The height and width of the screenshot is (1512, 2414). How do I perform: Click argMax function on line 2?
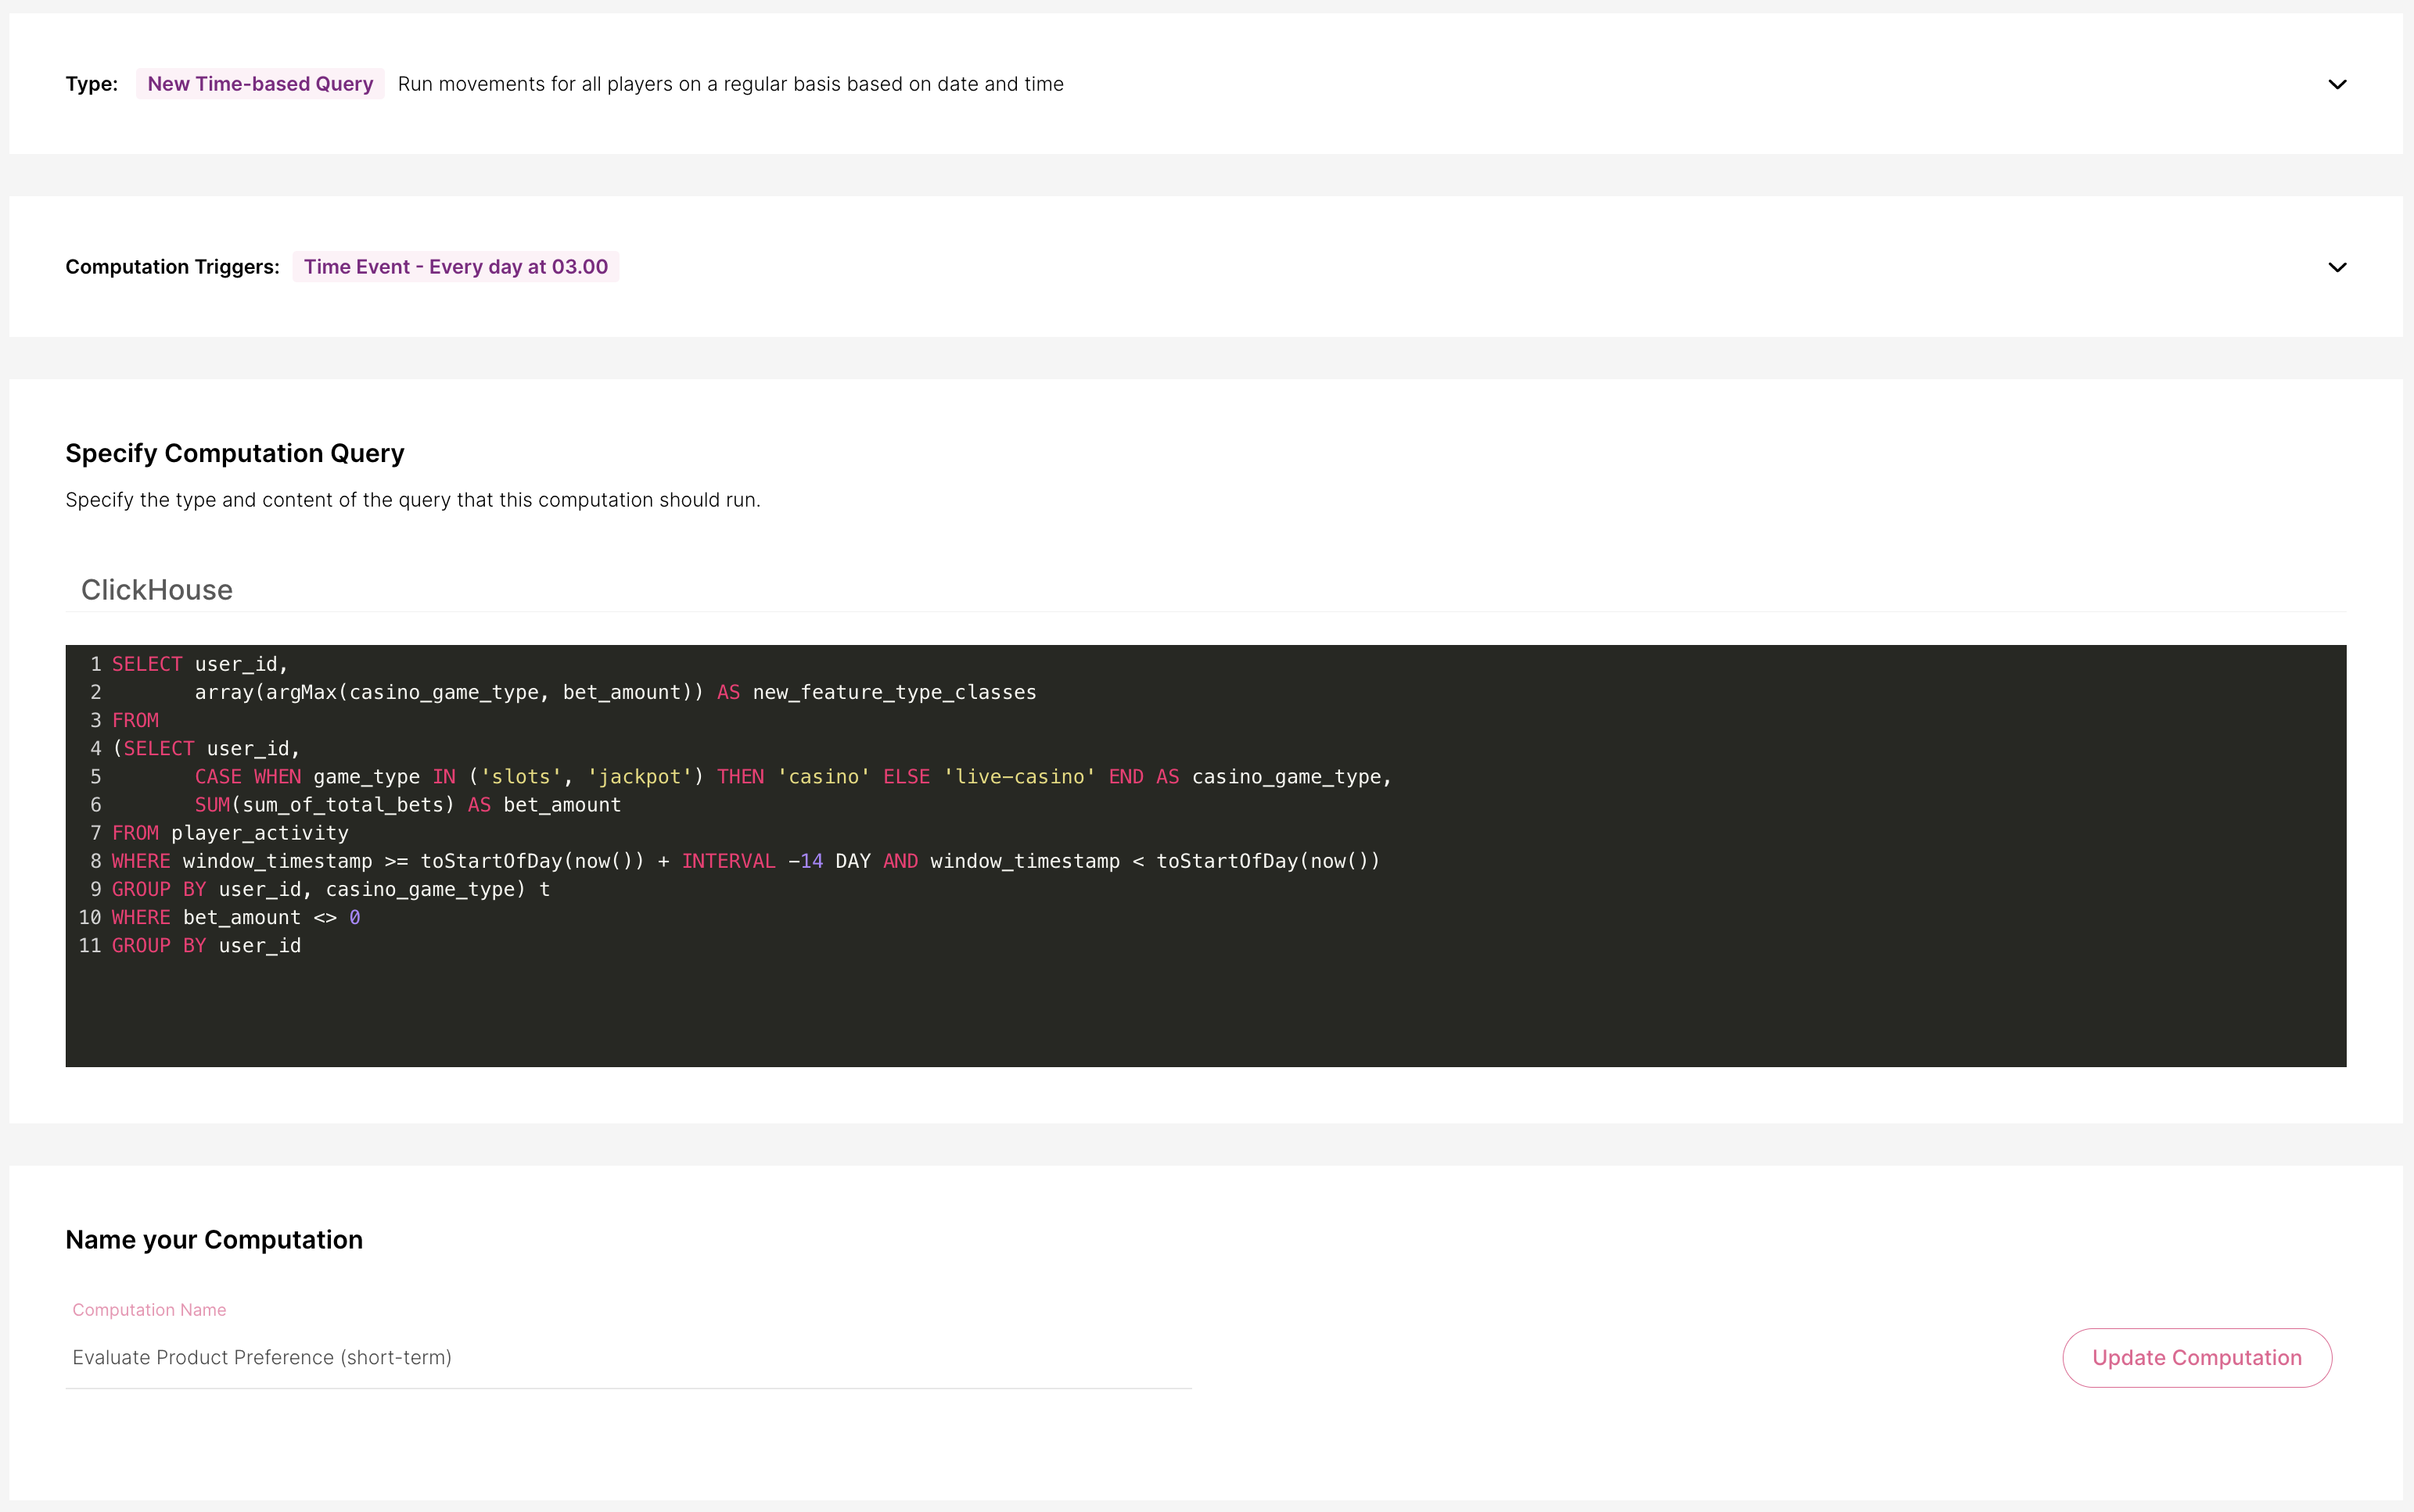[301, 692]
